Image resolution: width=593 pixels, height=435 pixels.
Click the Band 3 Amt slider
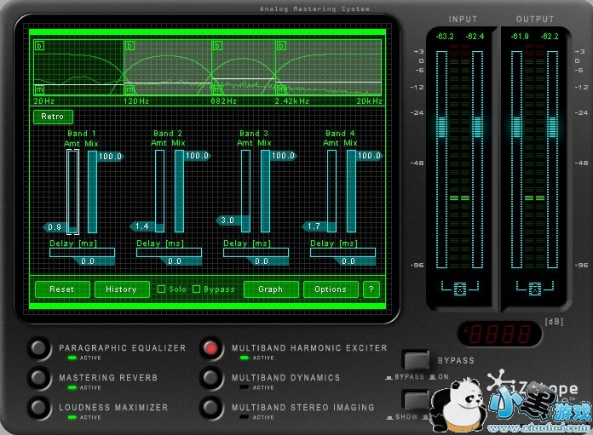tap(246, 191)
